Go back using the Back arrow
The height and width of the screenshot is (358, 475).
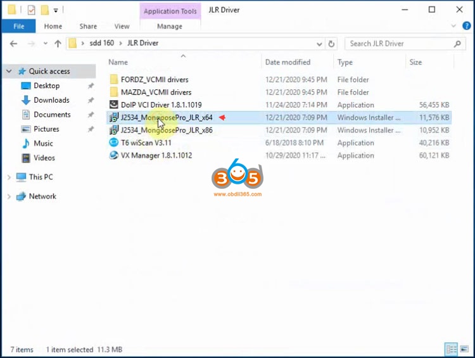13,44
